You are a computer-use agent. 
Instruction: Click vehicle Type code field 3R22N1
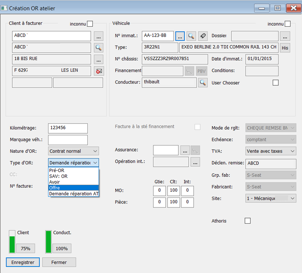(x=160, y=48)
